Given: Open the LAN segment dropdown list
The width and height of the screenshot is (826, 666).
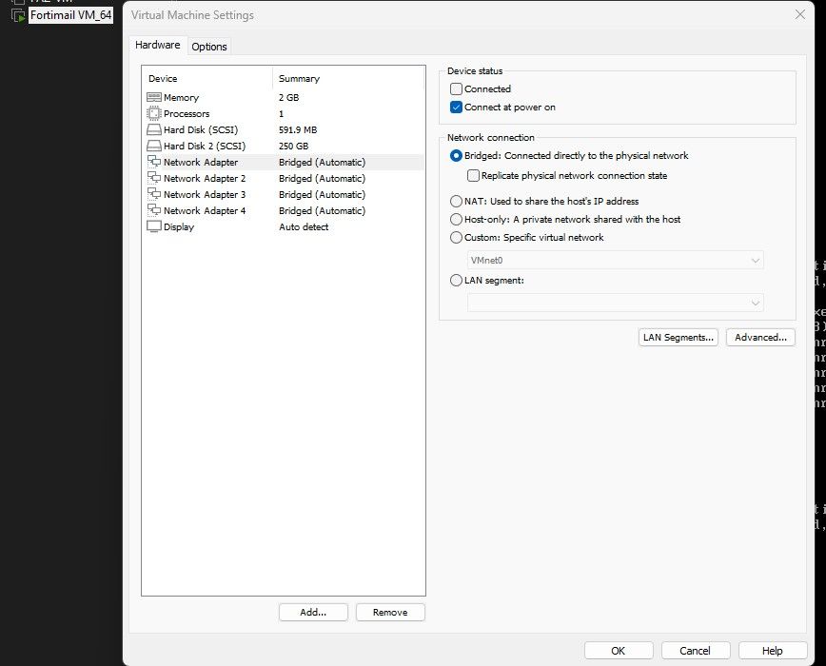Looking at the screenshot, I should click(616, 303).
